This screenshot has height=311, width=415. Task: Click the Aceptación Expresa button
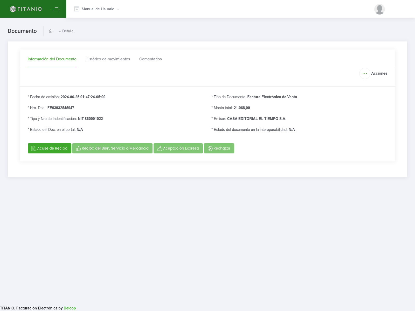(178, 148)
